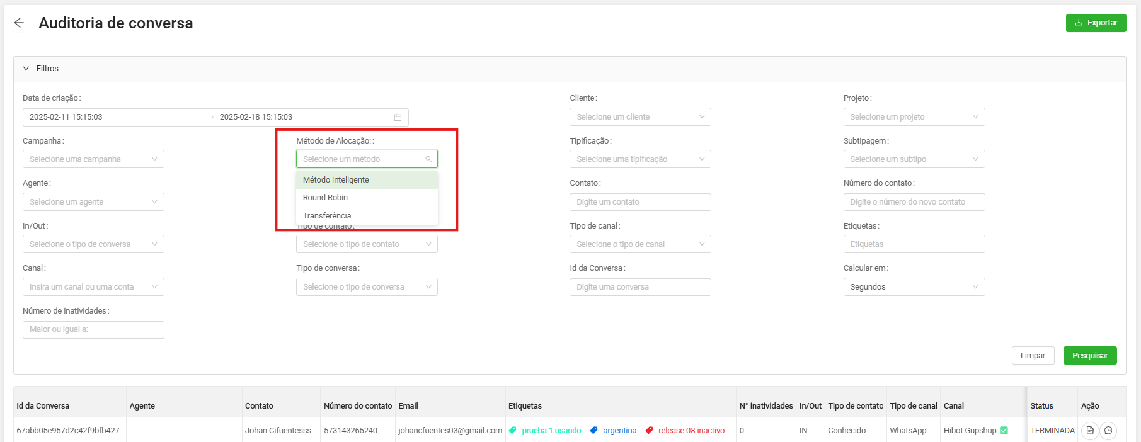1141x442 pixels.
Task: Open the In/Out conversation type dropdown
Action: (x=93, y=244)
